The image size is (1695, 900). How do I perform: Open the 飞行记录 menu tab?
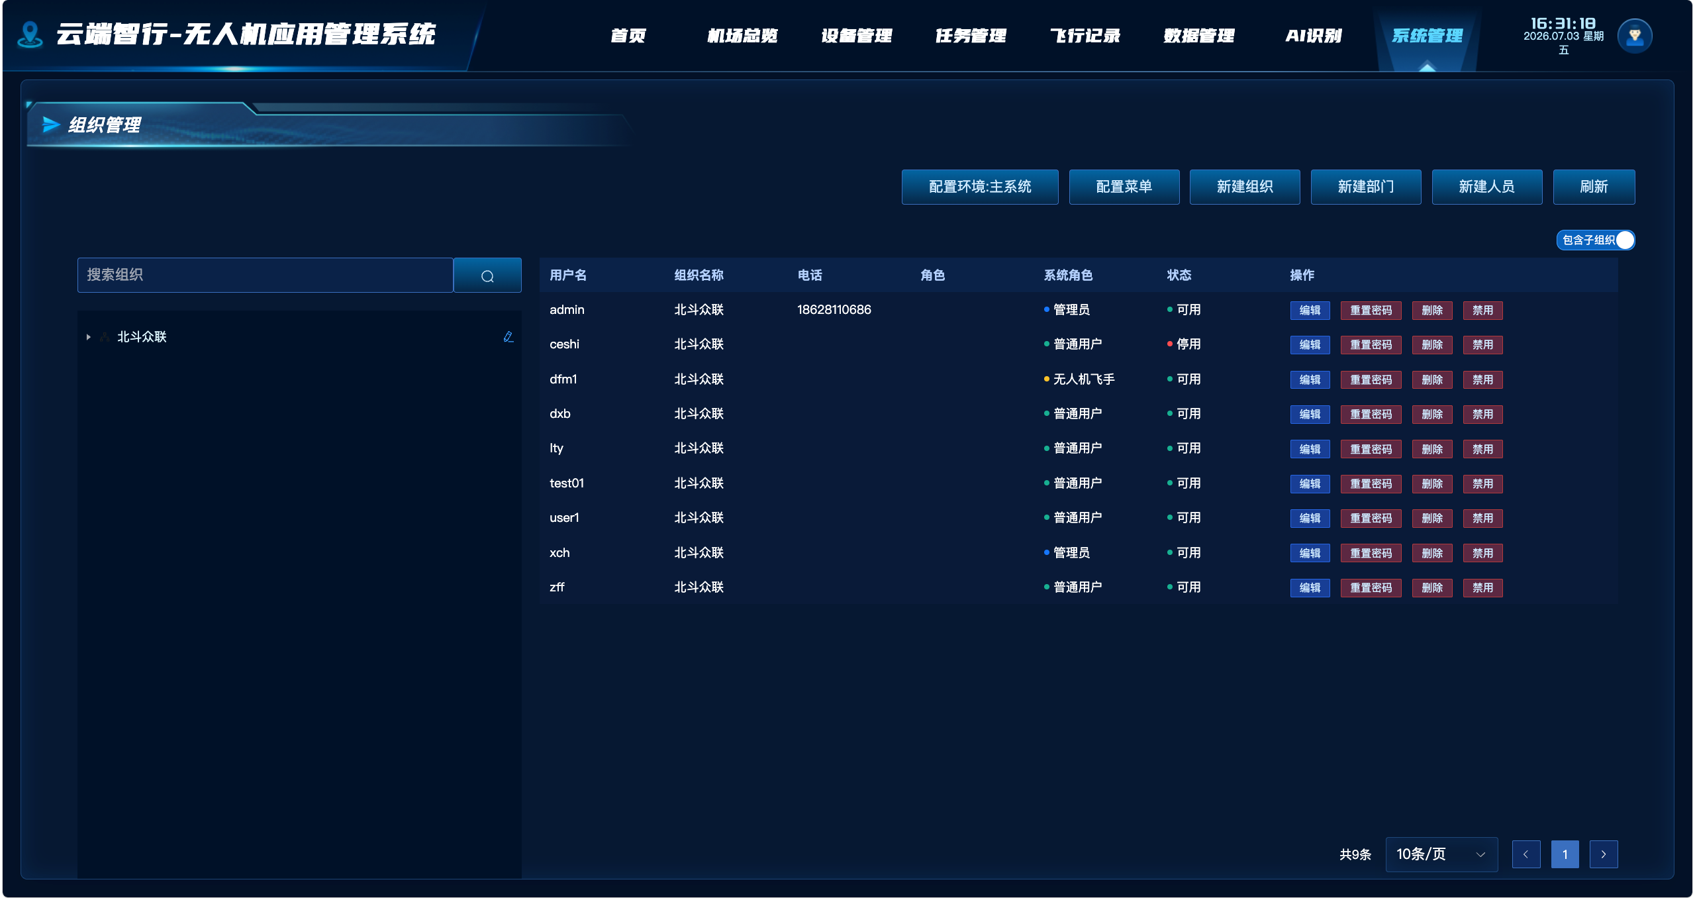[1085, 36]
